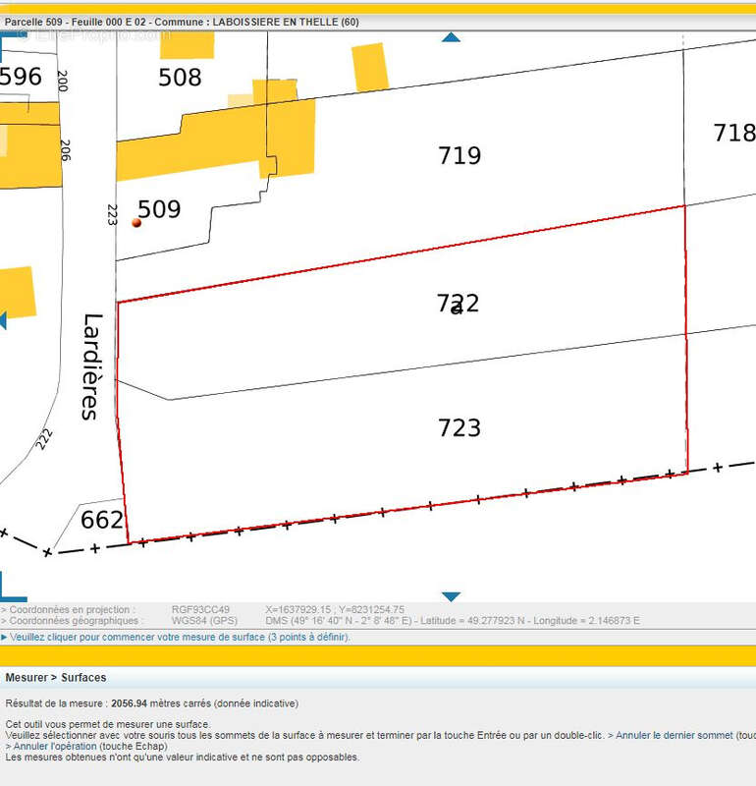Click 'Veuillez cliquer pour commencer votre mesure' prompt
Screen dimensions: 756x786
coord(179,637)
